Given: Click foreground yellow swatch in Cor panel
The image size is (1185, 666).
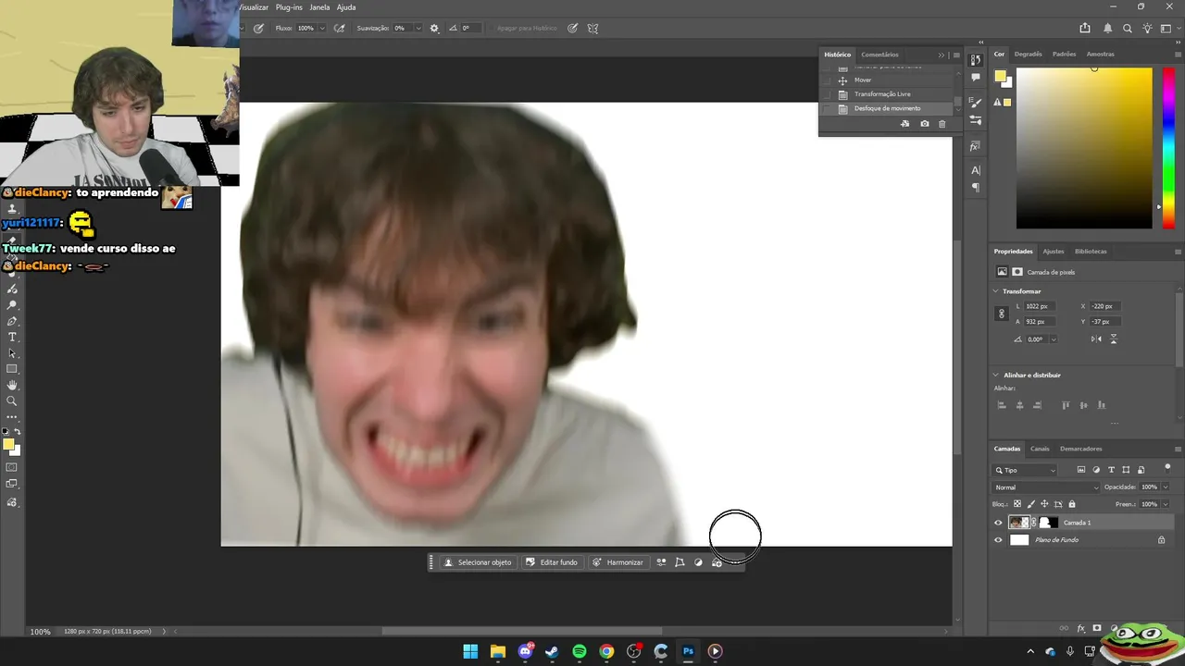Looking at the screenshot, I should coord(1000,77).
